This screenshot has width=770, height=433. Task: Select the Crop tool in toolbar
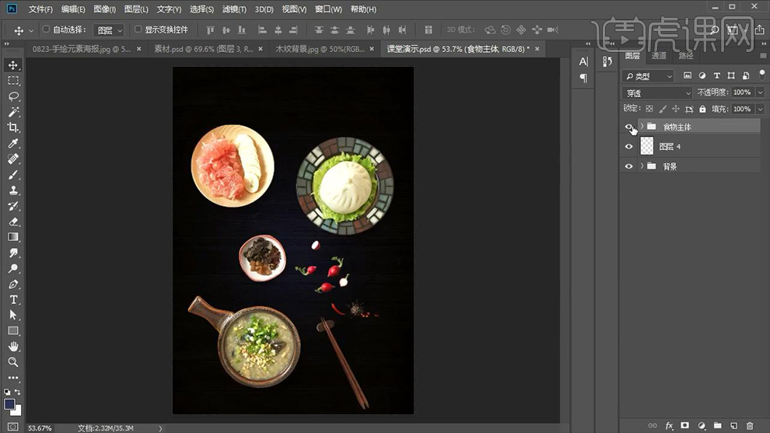(13, 127)
